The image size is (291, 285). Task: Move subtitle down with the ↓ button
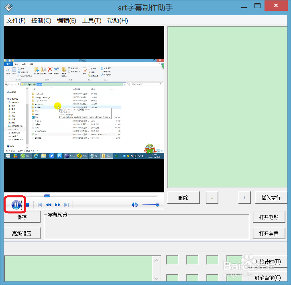[212, 198]
